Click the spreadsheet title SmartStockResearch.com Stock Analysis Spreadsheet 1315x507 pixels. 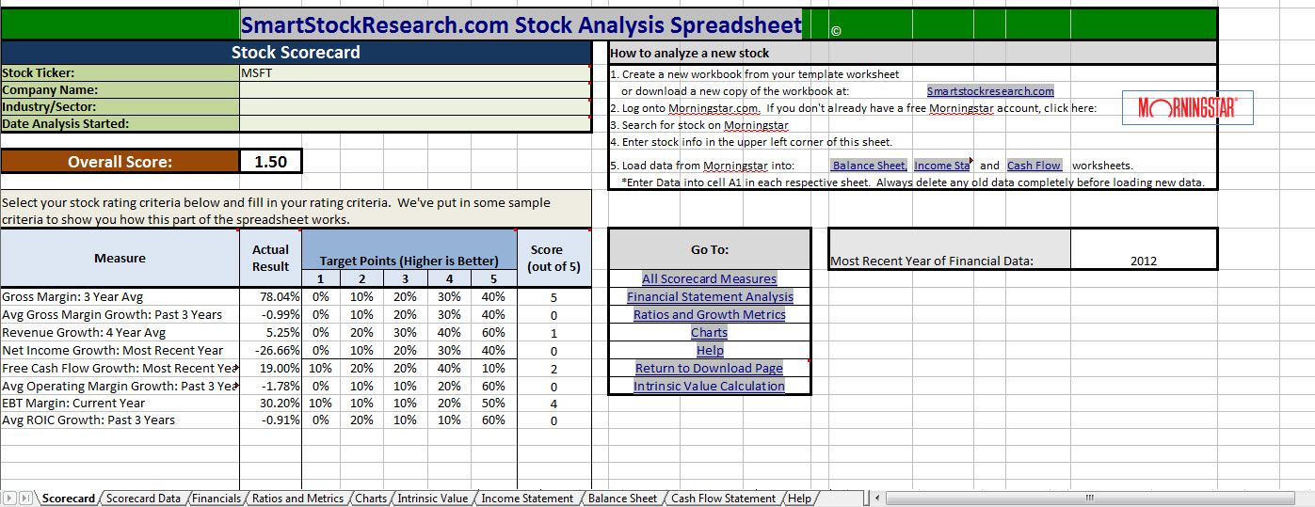521,24
